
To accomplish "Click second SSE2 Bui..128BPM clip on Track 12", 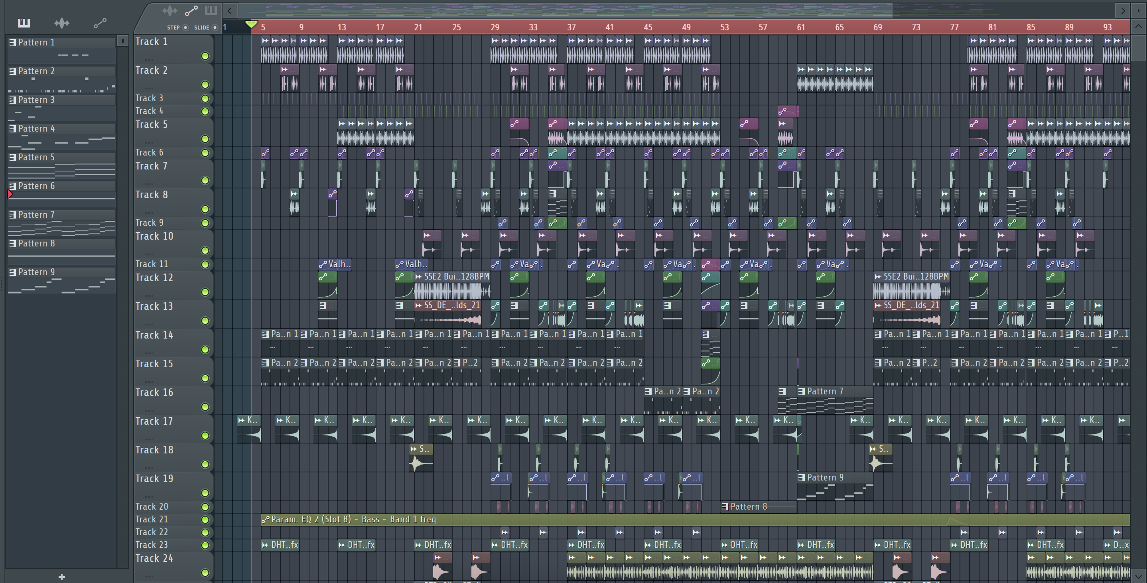I will (911, 286).
